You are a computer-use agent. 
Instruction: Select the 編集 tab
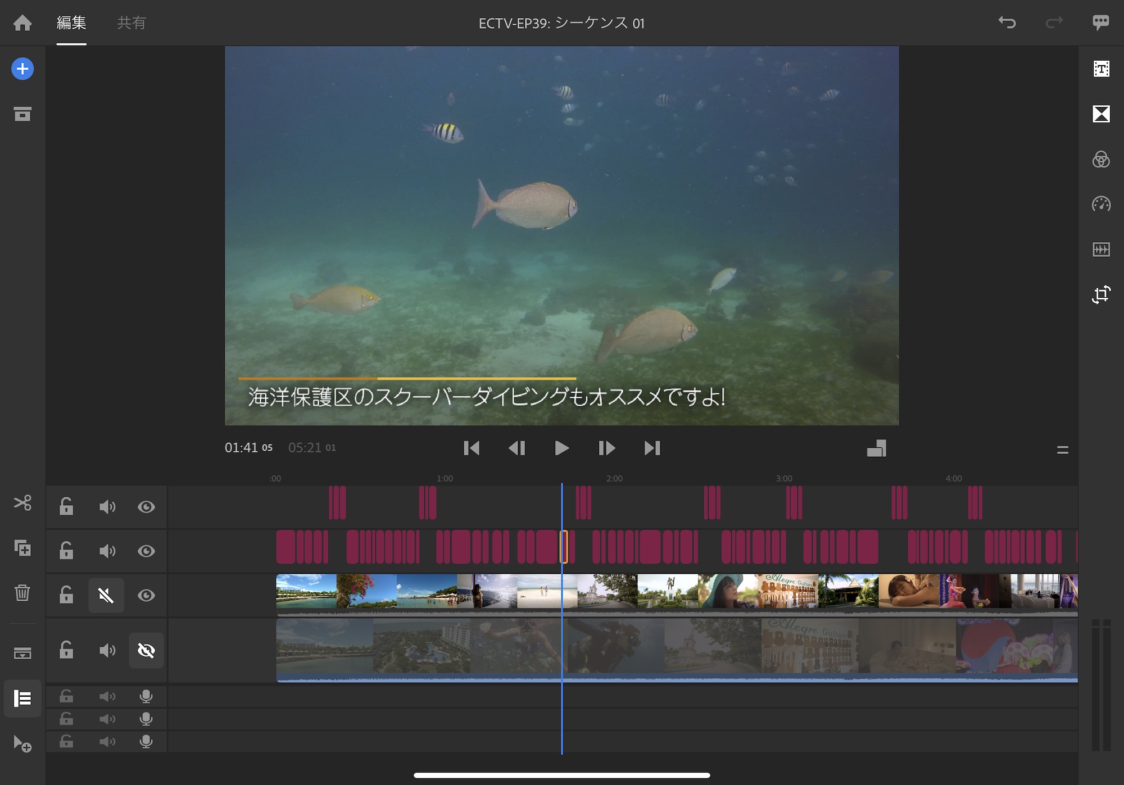(x=71, y=23)
